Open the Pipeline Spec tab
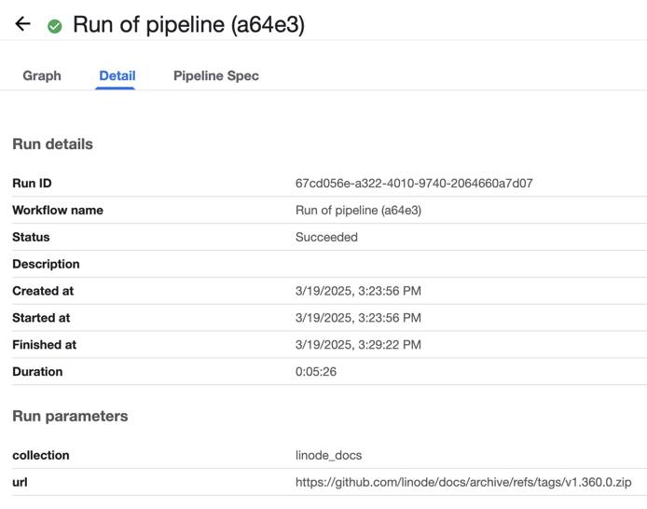The height and width of the screenshot is (509, 647). coord(216,76)
